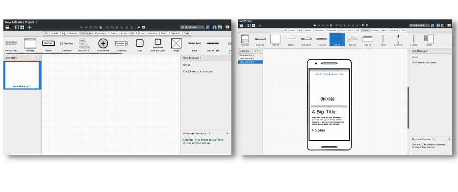Screen dimensions: 458x192
Task: Select Symbols category tab in NewProject window
Action: (394, 30)
